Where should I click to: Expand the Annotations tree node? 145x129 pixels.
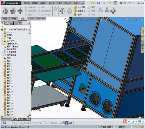(x=2, y=38)
